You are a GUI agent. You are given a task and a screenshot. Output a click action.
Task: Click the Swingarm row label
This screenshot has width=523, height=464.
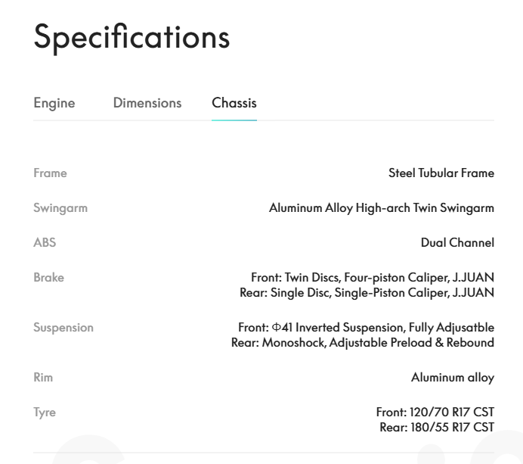coord(60,208)
